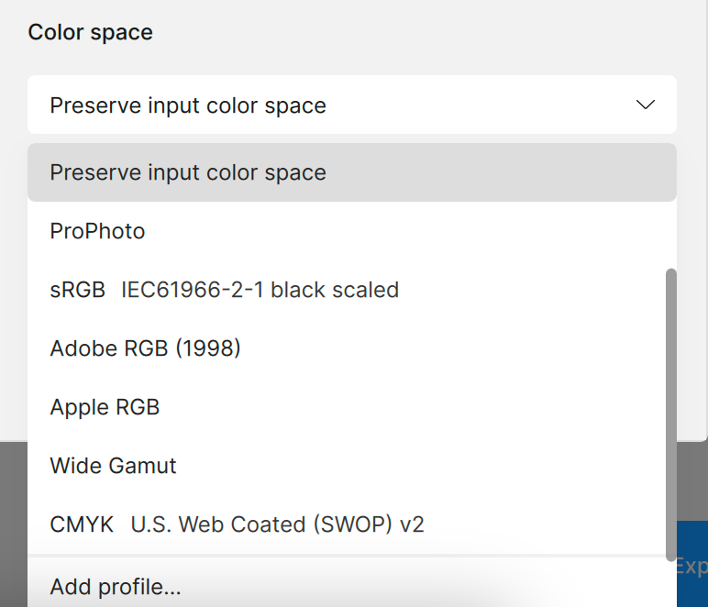Screen dimensions: 708x607
Task: Click the selected value text in the combo box
Action: [188, 105]
